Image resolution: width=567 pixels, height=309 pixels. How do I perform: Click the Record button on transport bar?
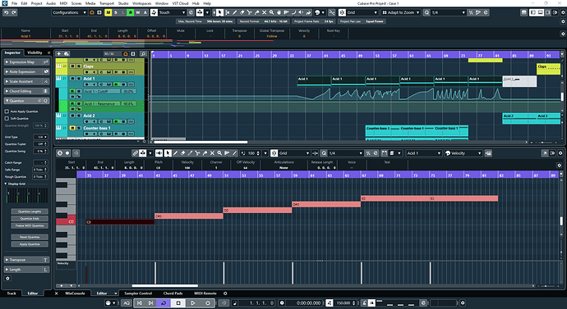click(x=208, y=303)
